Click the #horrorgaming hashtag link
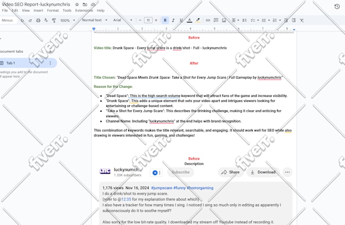Screen dimensions: 345x225 pyautogui.click(x=200, y=188)
